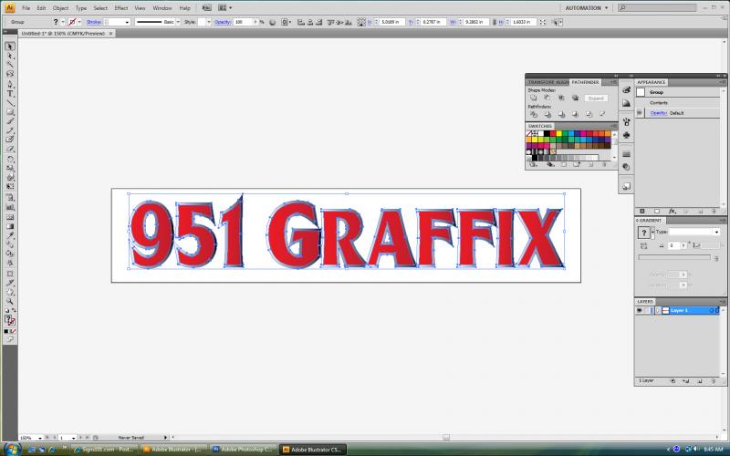Click the Minus Front shape mode icon
730x456 pixels.
(547, 98)
